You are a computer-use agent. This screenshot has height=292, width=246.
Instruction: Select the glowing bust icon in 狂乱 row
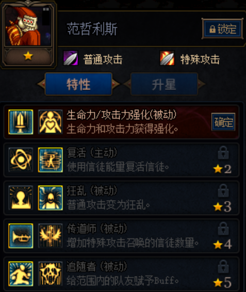(21, 198)
